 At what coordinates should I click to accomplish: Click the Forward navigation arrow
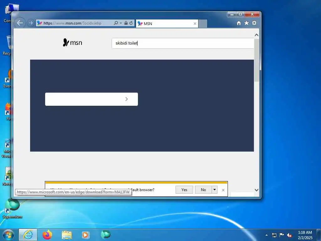pos(30,23)
